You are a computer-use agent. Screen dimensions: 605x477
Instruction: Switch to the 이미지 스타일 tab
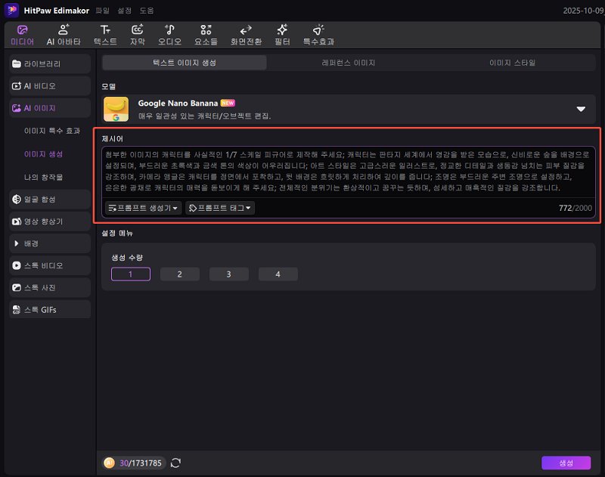point(512,63)
